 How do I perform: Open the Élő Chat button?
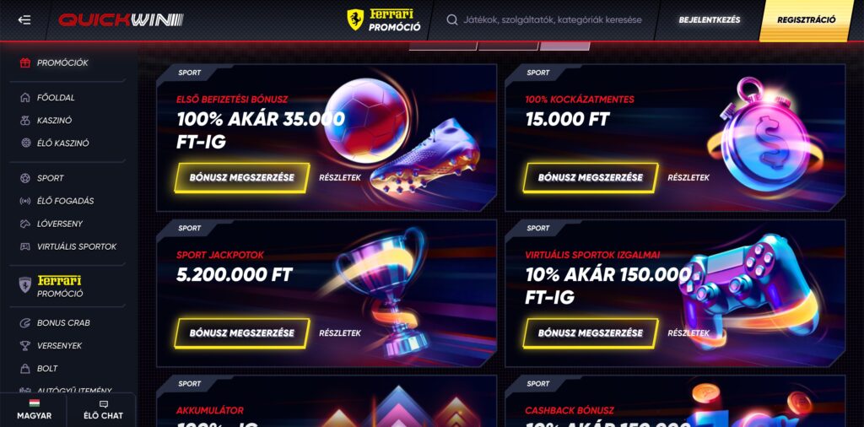(103, 410)
